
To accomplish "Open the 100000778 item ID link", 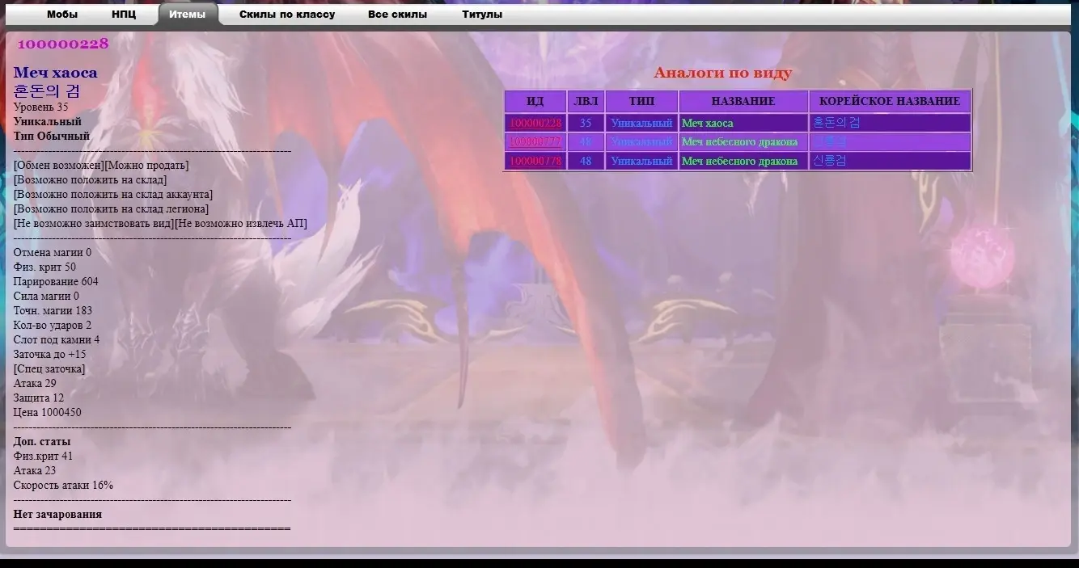I will pos(535,162).
